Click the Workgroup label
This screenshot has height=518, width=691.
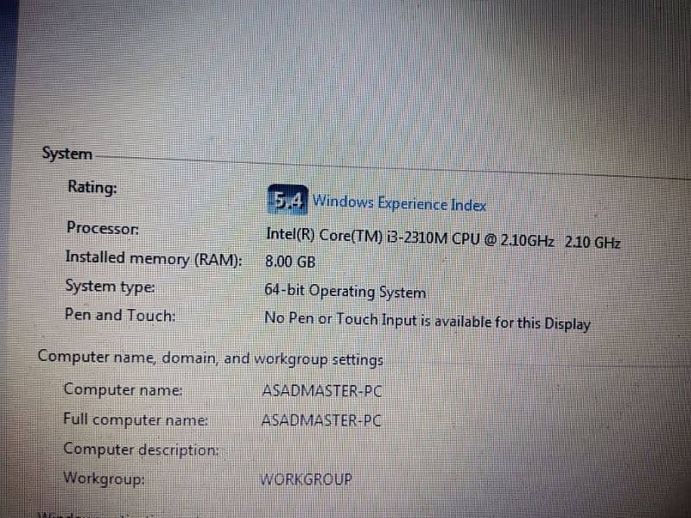pos(104,478)
